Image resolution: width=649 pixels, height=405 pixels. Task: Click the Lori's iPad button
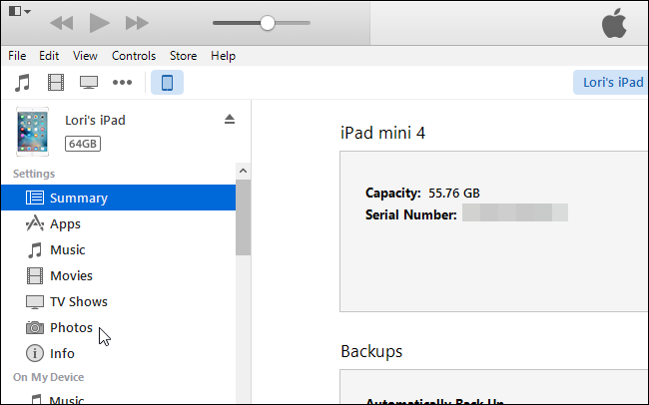(x=609, y=82)
